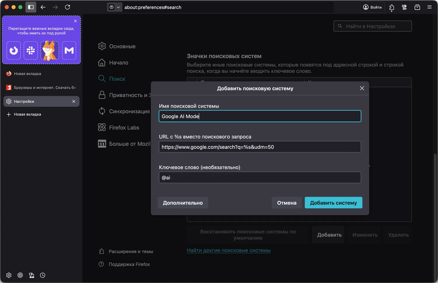Follow the Найти другие поисковые системы link
438x283 pixels.
click(x=229, y=250)
